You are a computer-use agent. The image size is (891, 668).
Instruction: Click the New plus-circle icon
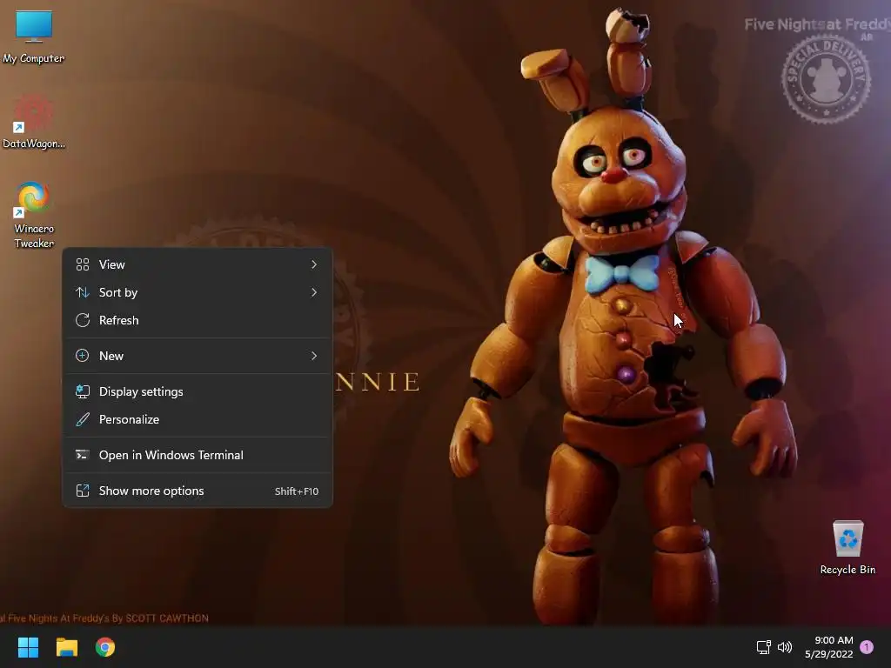tap(83, 356)
